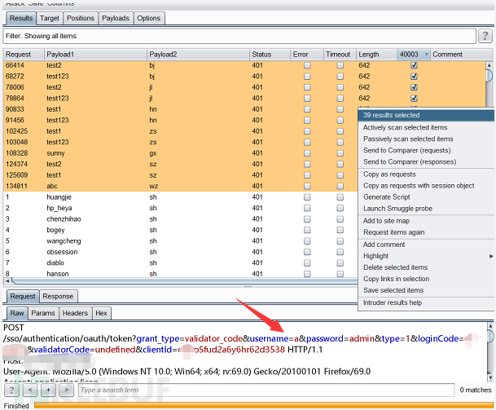Toggle Error checkbox for request 68272
This screenshot has width=496, height=410.
point(307,77)
